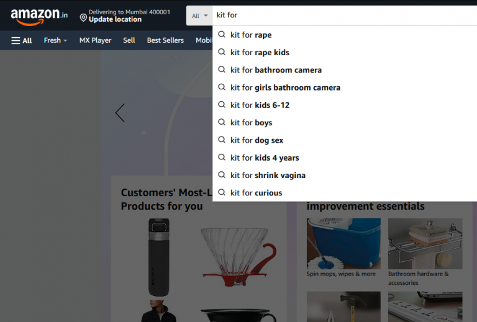Click magnifier icon beside 'kit for boys'
The image size is (477, 322).
[x=222, y=123]
